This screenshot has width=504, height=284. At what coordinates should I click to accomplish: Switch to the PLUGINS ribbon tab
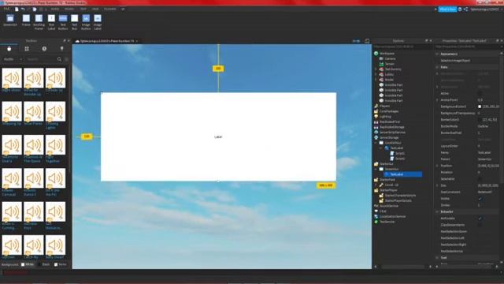coord(110,9)
